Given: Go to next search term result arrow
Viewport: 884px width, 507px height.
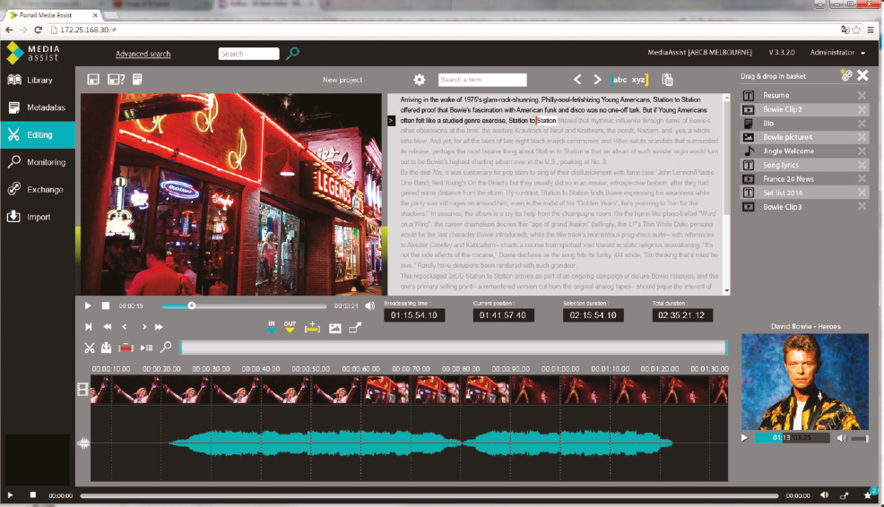Looking at the screenshot, I should (598, 80).
